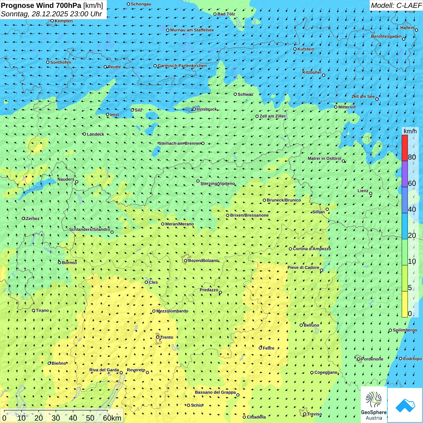Click the Kitzbühel label
The image size is (423, 423).
(x=312, y=72)
